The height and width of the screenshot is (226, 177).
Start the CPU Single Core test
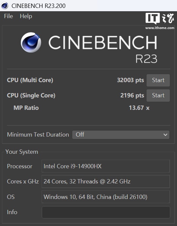158,95
